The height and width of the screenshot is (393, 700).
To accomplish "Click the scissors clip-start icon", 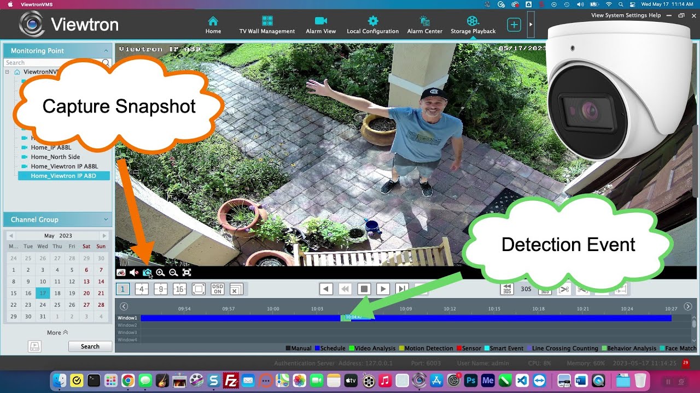I will click(x=564, y=289).
